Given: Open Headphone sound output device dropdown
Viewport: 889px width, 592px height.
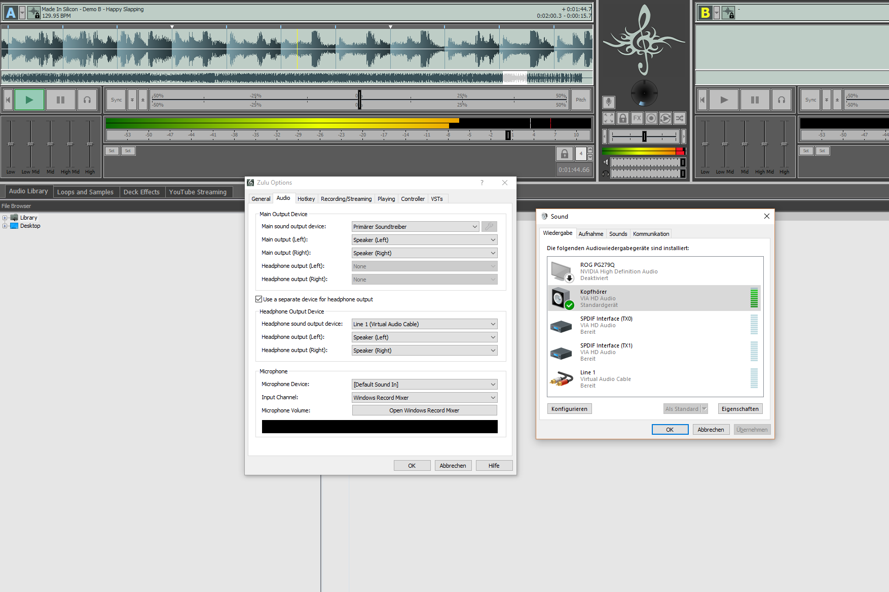Looking at the screenshot, I should (x=425, y=324).
